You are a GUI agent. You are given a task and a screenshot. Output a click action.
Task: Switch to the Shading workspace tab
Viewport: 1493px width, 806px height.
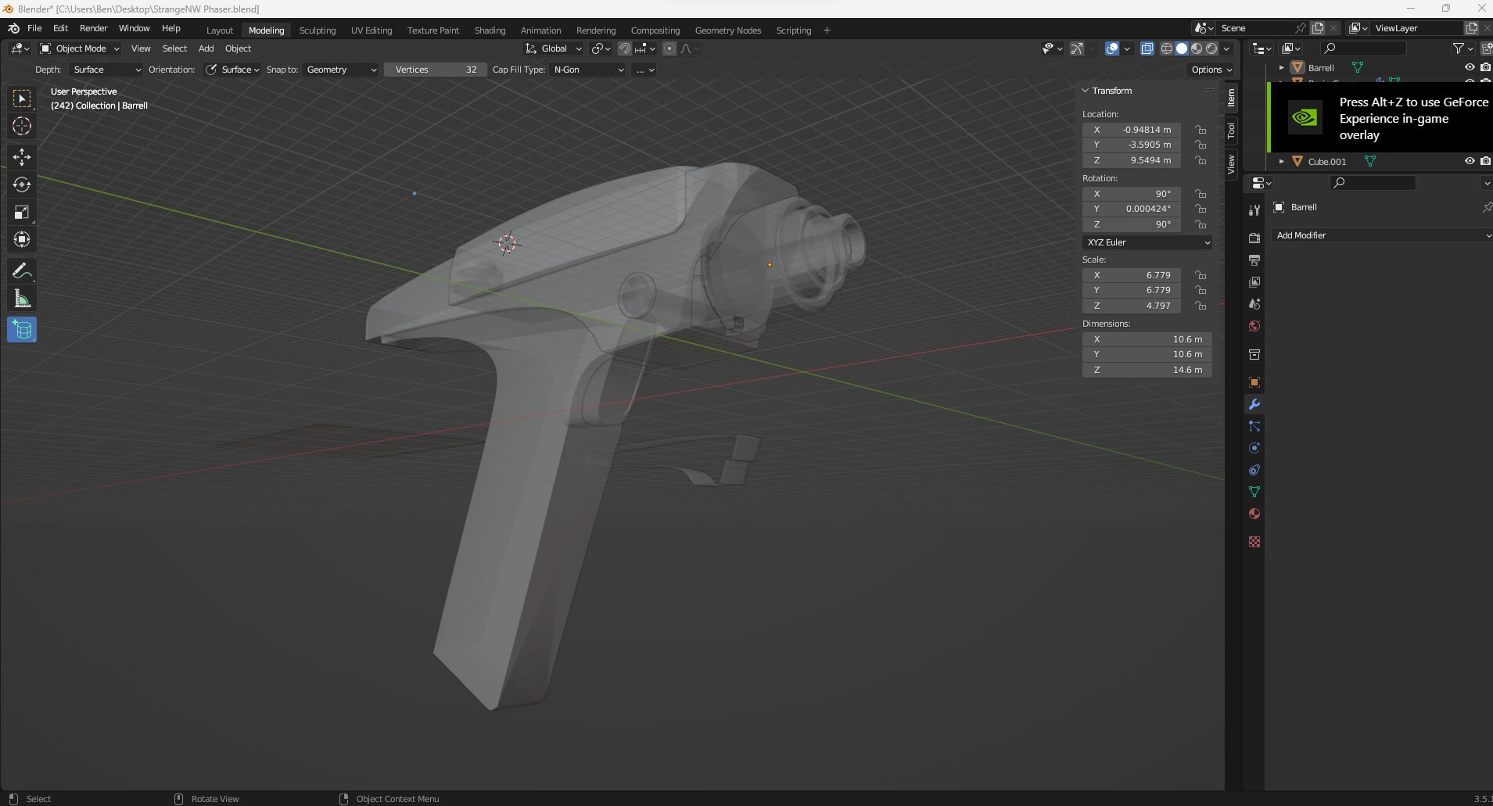point(490,30)
